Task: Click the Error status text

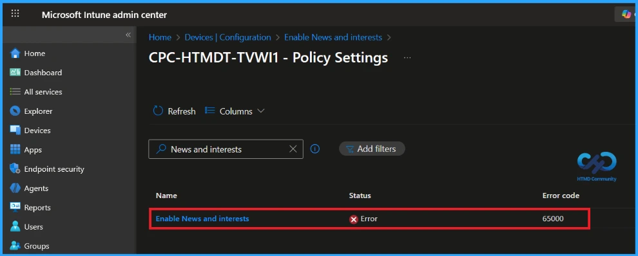Action: tap(369, 219)
